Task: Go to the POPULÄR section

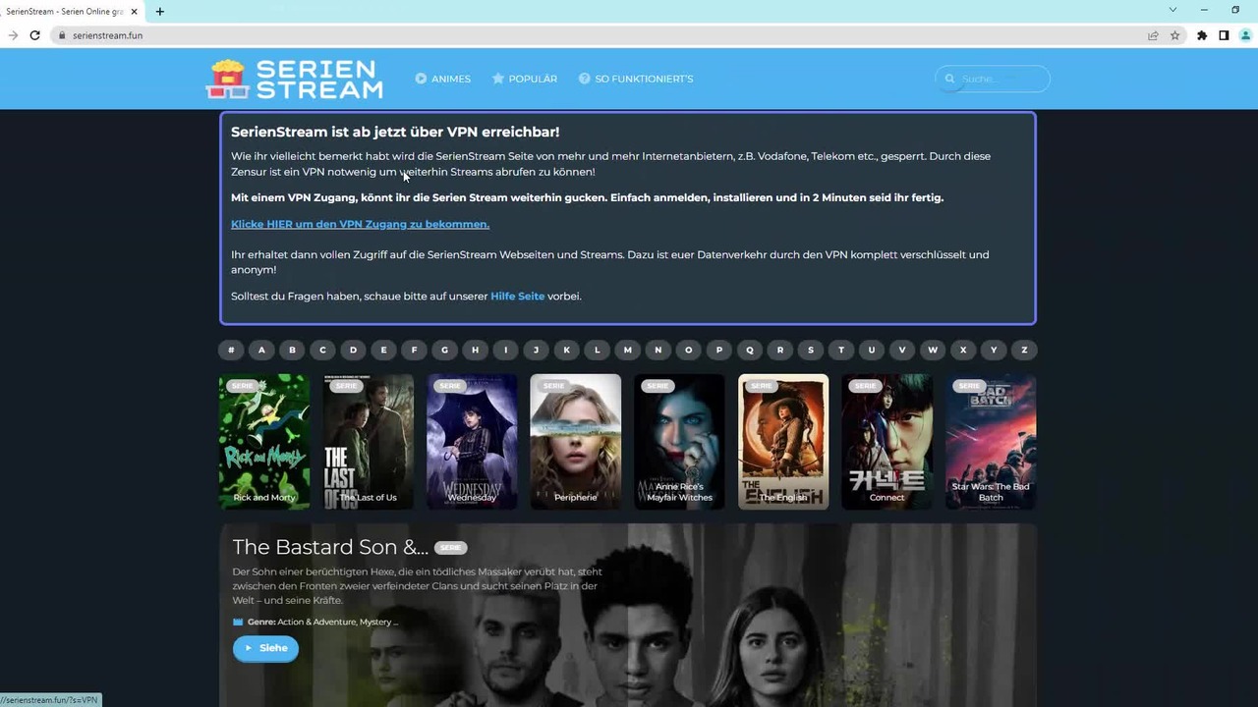Action: point(524,79)
